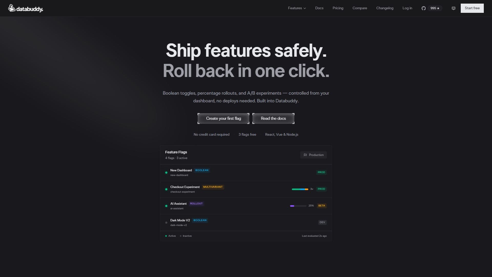Click the Feature Flags panel heading
Viewport: 492px width, 277px height.
[x=176, y=152]
